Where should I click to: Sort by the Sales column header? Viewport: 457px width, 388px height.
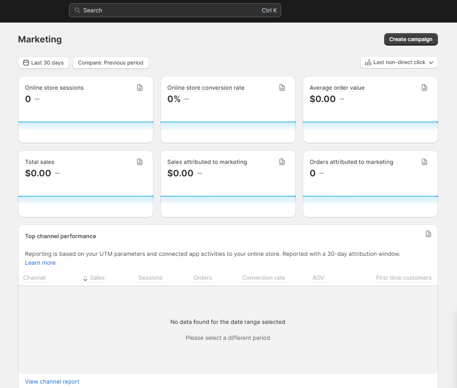click(97, 278)
